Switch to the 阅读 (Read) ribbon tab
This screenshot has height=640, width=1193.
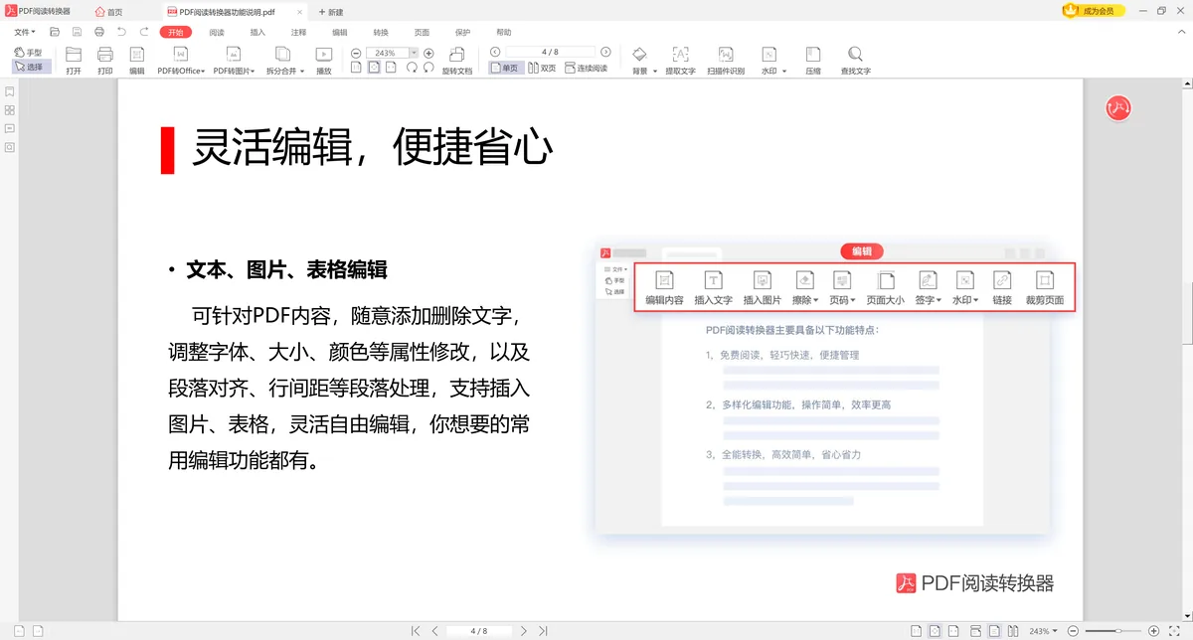coord(217,32)
